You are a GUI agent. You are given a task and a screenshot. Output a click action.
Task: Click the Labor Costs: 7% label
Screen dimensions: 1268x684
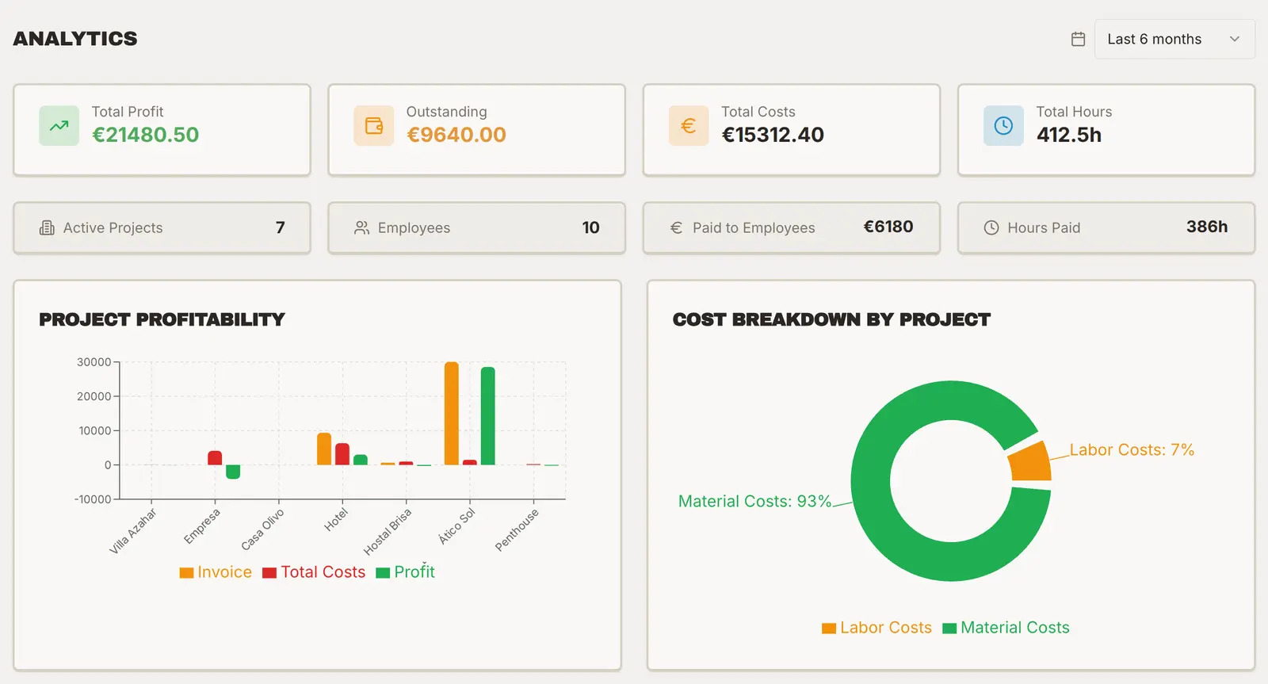1132,450
